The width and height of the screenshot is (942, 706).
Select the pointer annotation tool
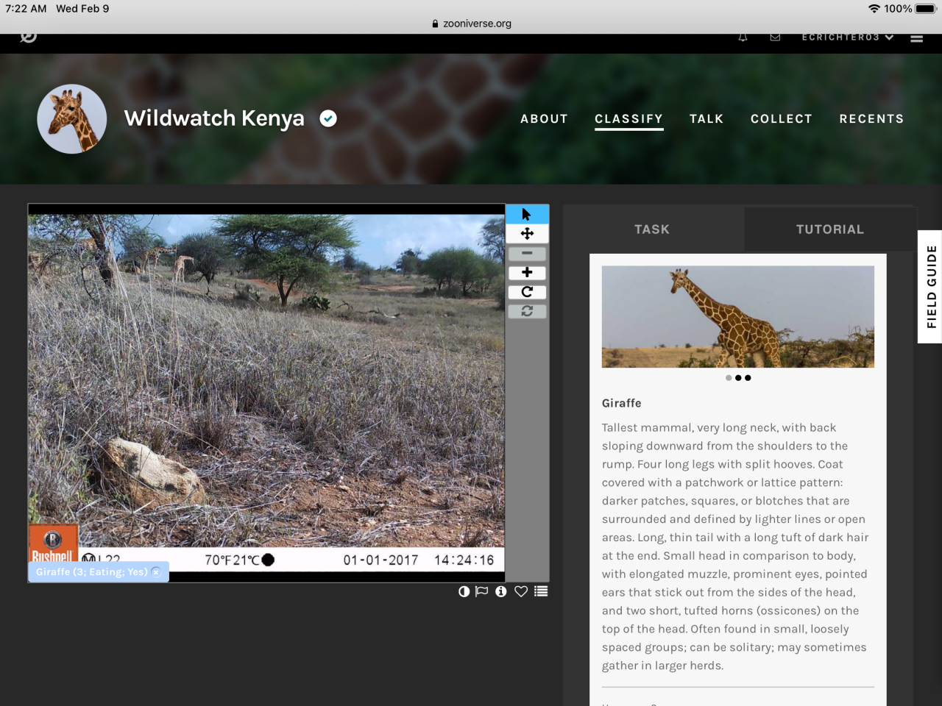527,214
